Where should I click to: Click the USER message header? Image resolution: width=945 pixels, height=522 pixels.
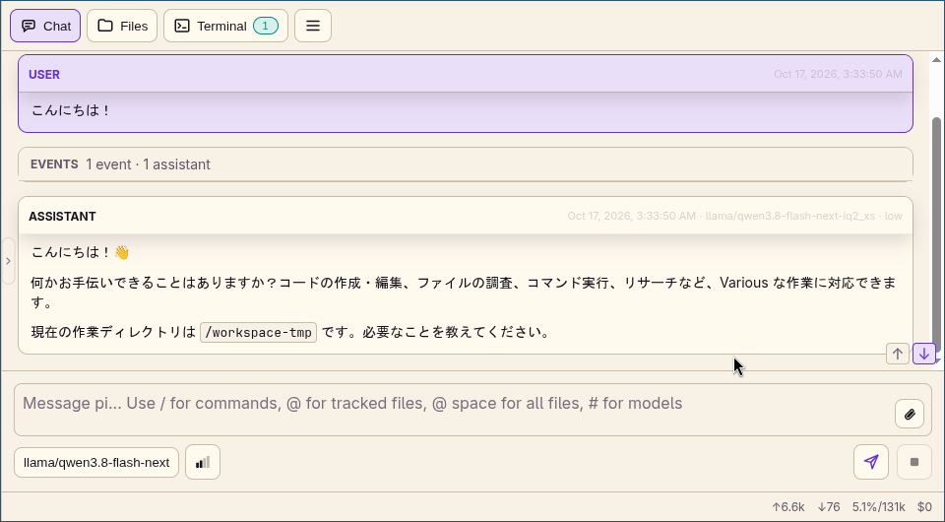(x=466, y=74)
